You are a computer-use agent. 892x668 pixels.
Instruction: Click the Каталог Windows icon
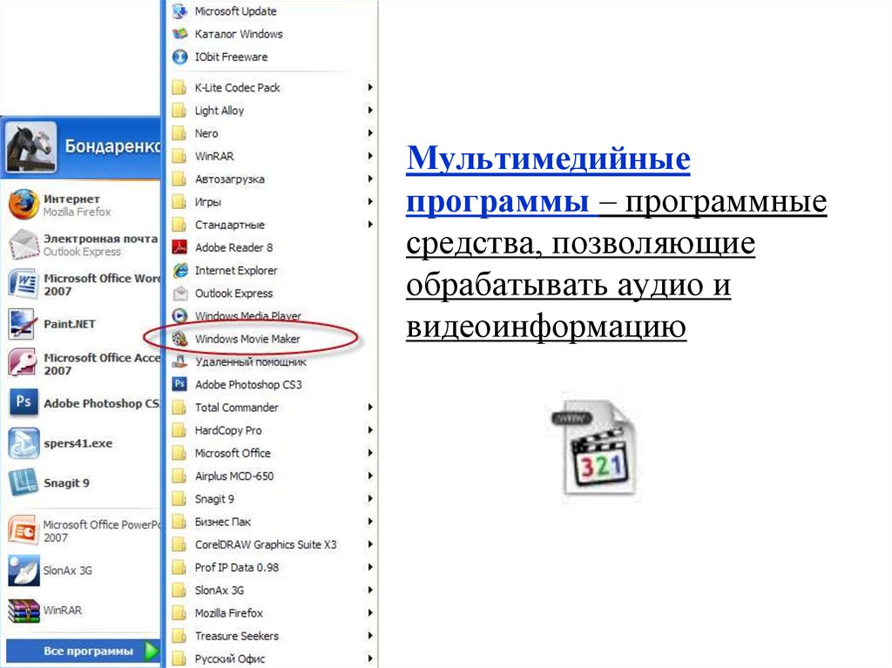[179, 34]
